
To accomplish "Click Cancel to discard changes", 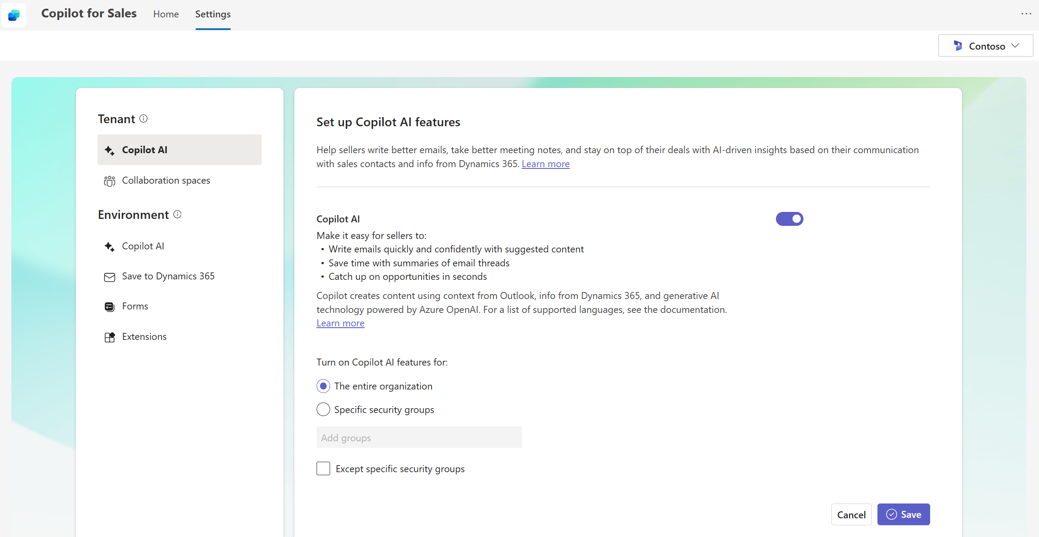I will pyautogui.click(x=852, y=514).
